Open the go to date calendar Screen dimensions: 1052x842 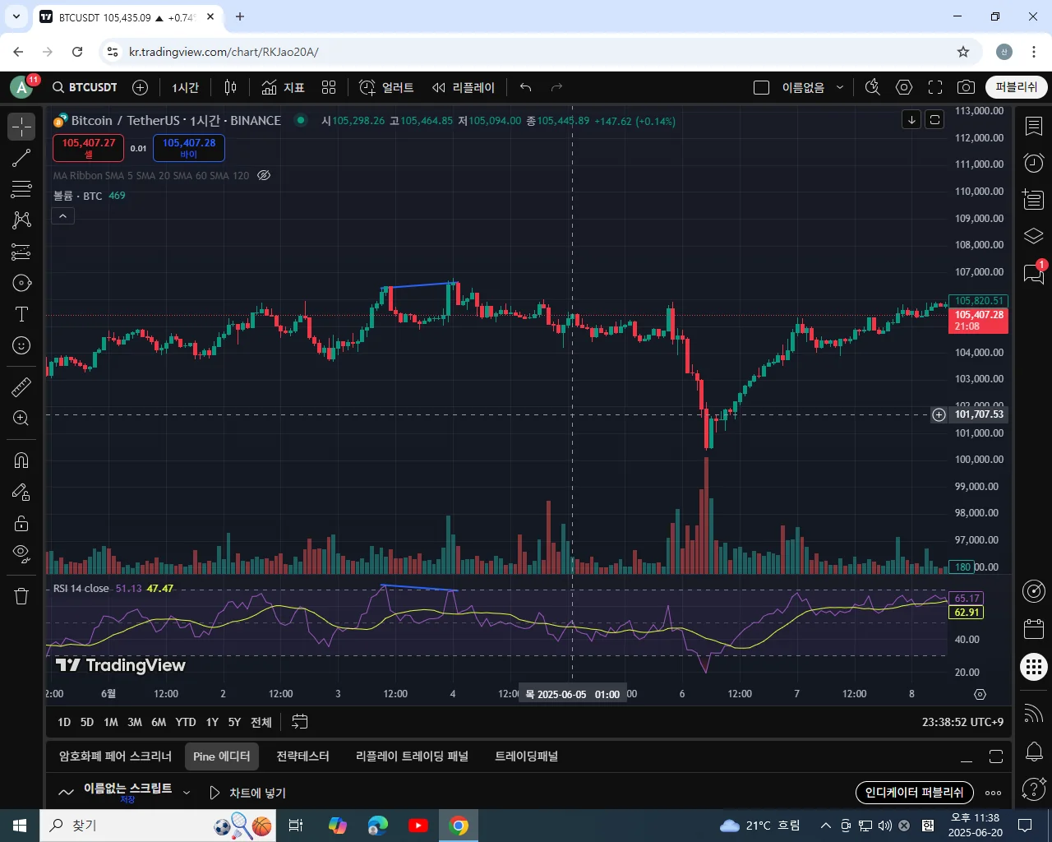300,722
